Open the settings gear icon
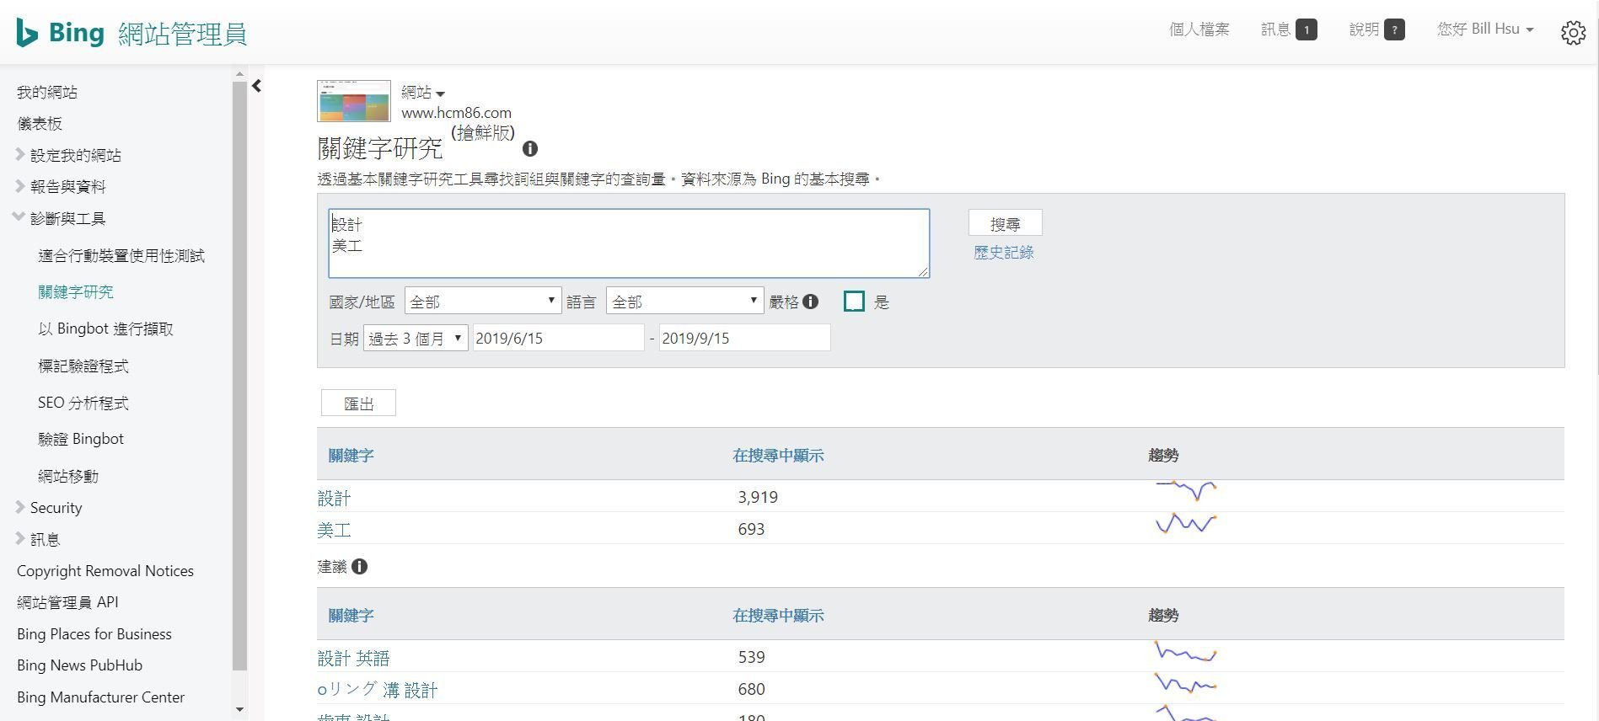 1573,33
